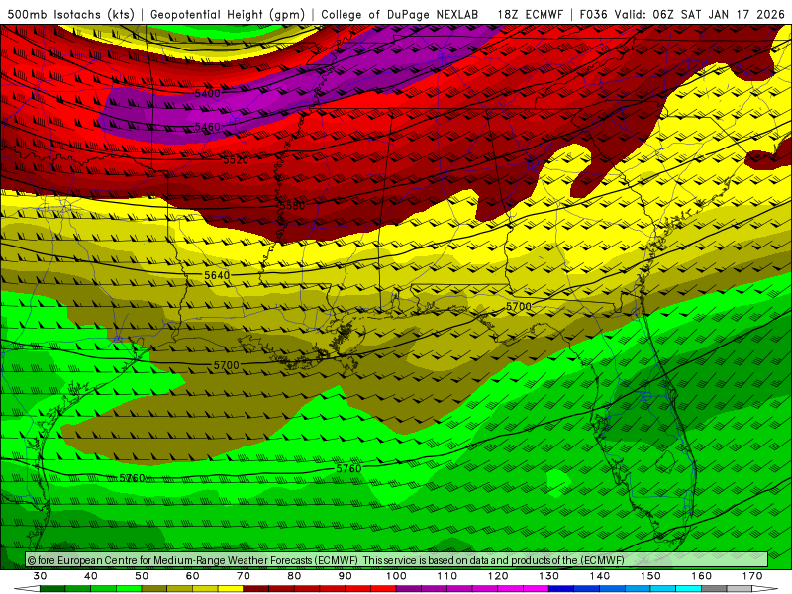
Task: Click the ECMWF copyright notice banner
Action: (x=397, y=559)
